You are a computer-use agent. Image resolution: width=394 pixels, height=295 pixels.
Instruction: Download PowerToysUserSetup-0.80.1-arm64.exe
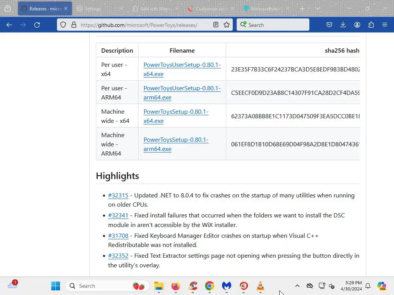point(182,93)
